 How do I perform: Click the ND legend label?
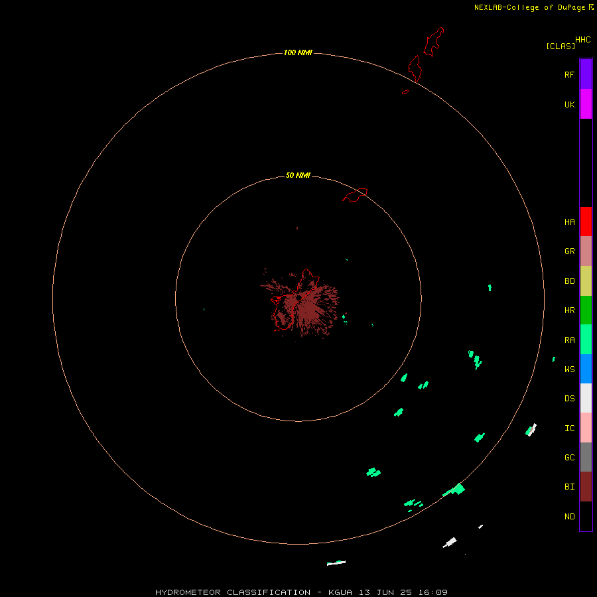569,517
